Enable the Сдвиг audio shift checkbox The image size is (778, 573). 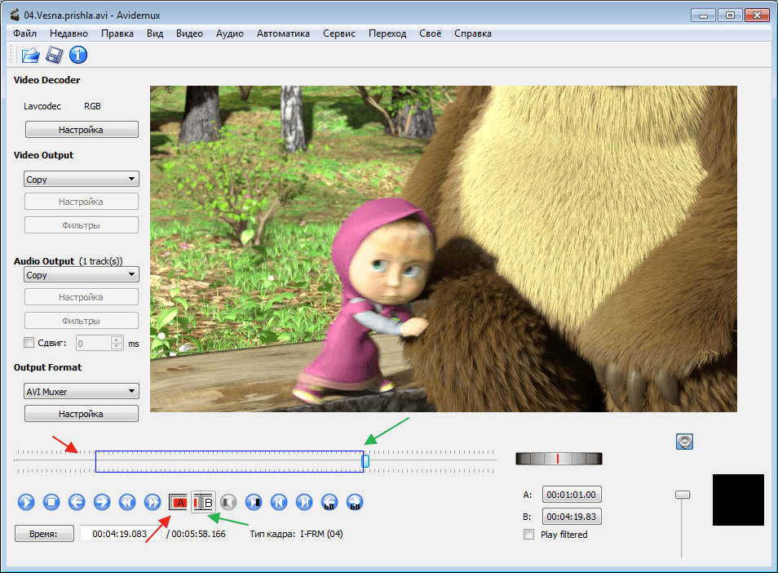(x=29, y=343)
